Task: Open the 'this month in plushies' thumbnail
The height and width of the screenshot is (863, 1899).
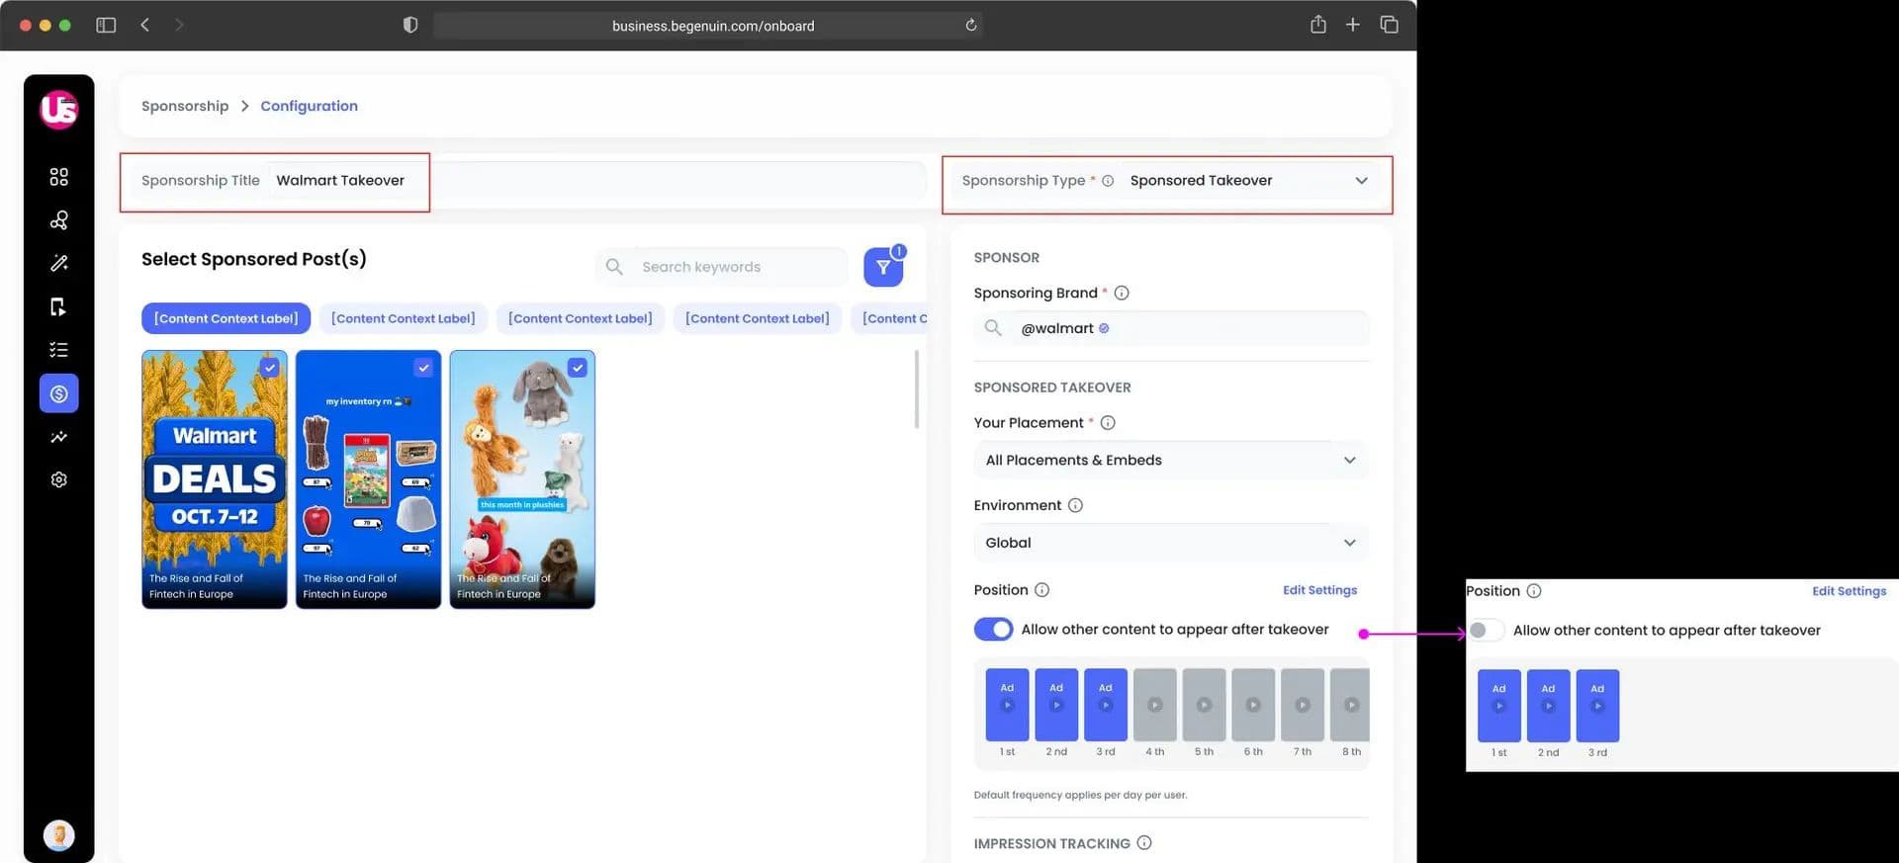Action: 522,479
